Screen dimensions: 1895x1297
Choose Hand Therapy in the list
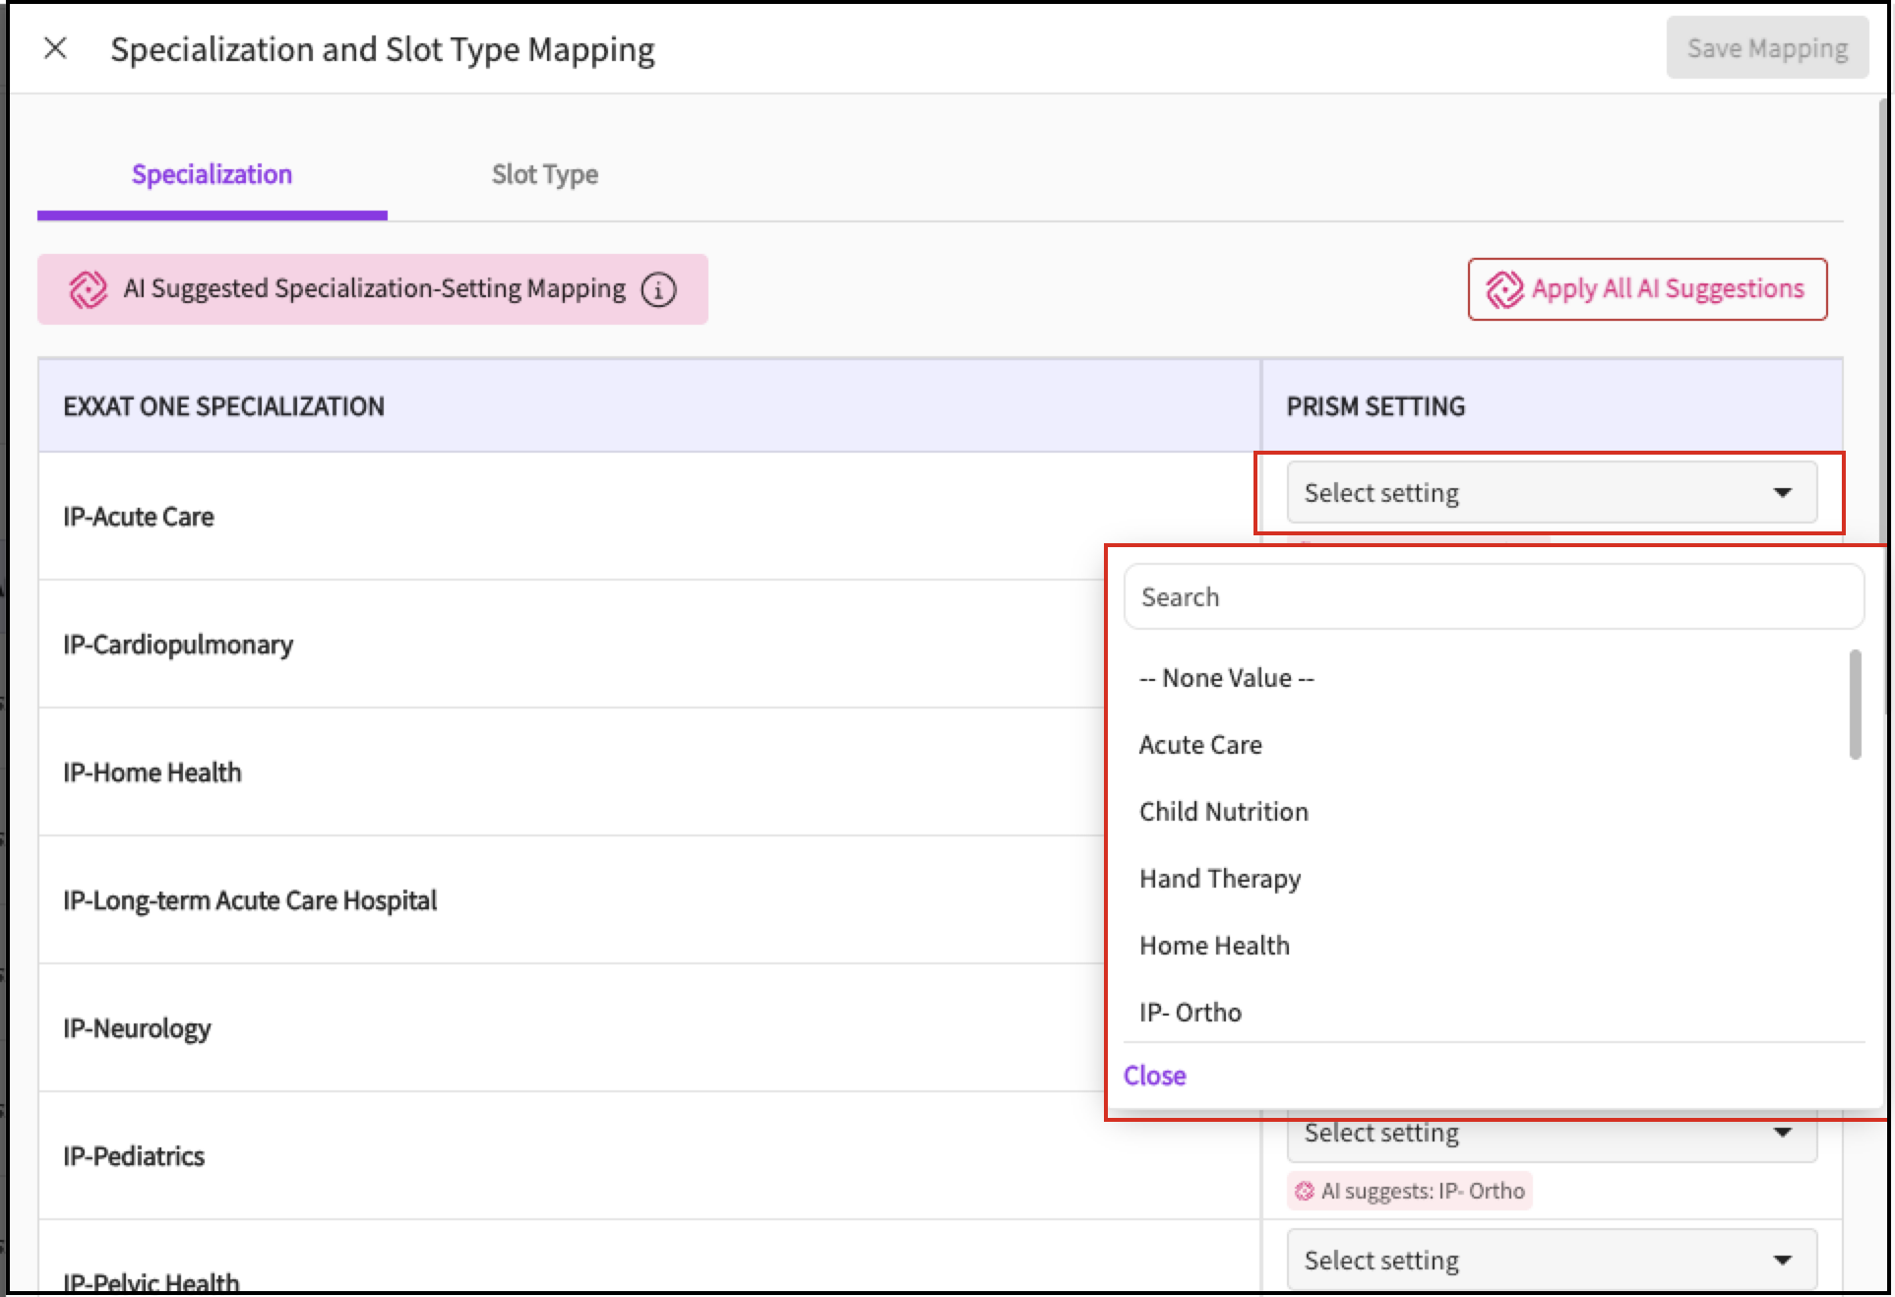1219,879
